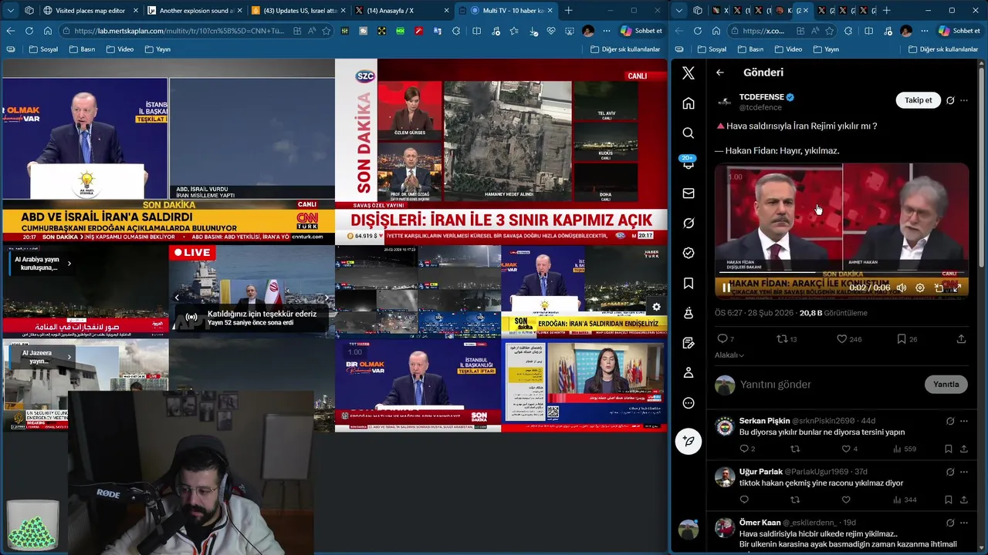Click reply icon with 7 replies
This screenshot has width=988, height=555.
[x=722, y=339]
